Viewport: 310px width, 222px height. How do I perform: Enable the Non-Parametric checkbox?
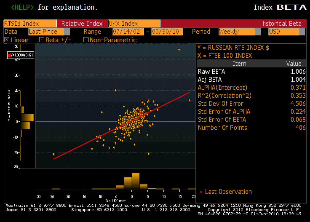coord(86,40)
